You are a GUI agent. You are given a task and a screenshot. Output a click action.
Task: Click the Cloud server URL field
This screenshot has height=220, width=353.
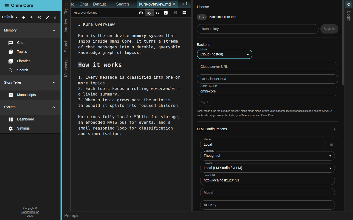click(267, 67)
